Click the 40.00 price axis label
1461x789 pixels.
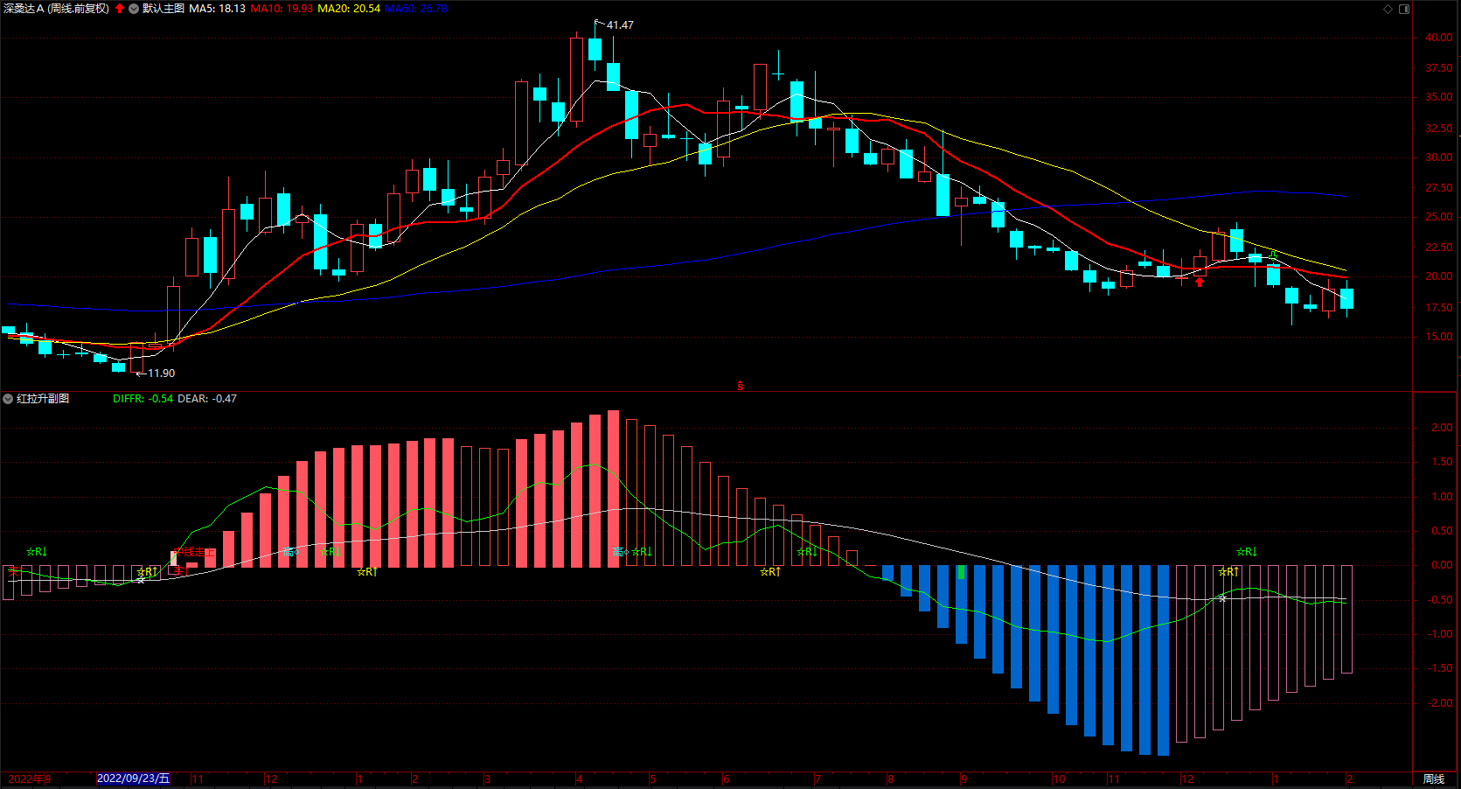click(x=1438, y=38)
